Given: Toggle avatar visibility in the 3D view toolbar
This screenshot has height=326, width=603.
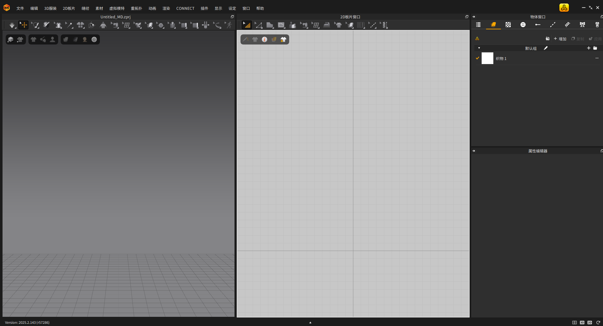Looking at the screenshot, I should pyautogui.click(x=52, y=39).
